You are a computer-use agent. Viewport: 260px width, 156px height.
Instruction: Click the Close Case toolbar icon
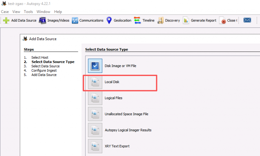pyautogui.click(x=223, y=21)
